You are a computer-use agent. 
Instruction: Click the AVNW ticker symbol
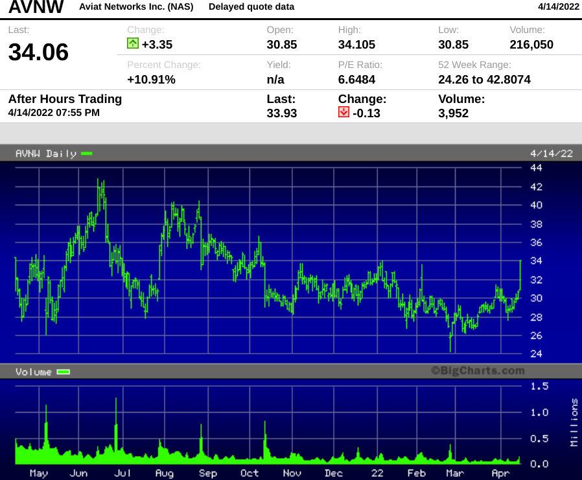tap(36, 6)
